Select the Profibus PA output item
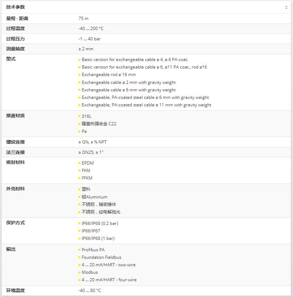The width and height of the screenshot is (293, 297). pyautogui.click(x=93, y=250)
